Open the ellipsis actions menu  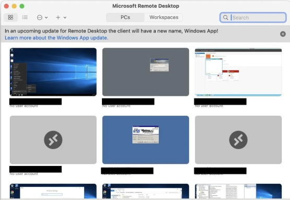pos(42,17)
